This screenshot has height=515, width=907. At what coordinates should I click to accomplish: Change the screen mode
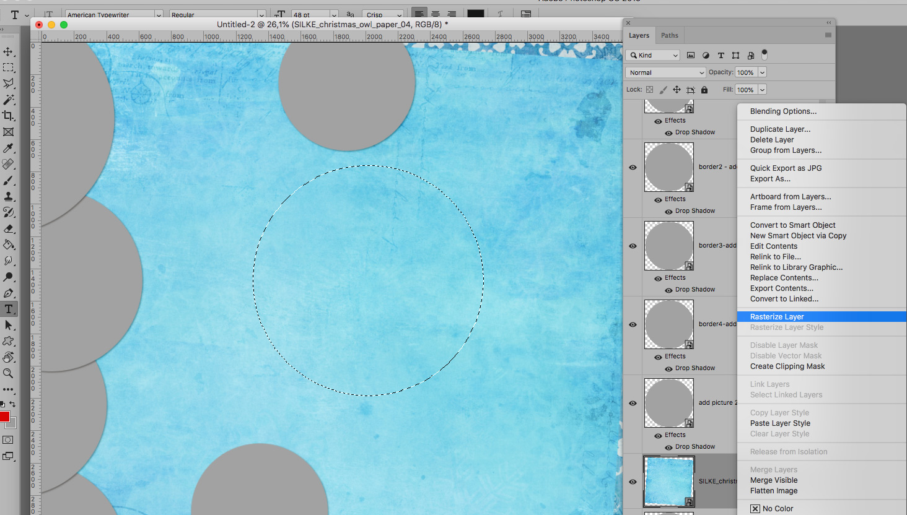(x=8, y=456)
